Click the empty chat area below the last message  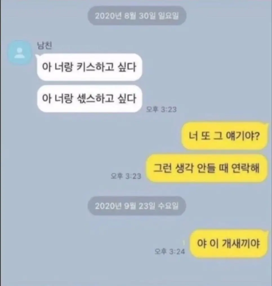pos(136,272)
